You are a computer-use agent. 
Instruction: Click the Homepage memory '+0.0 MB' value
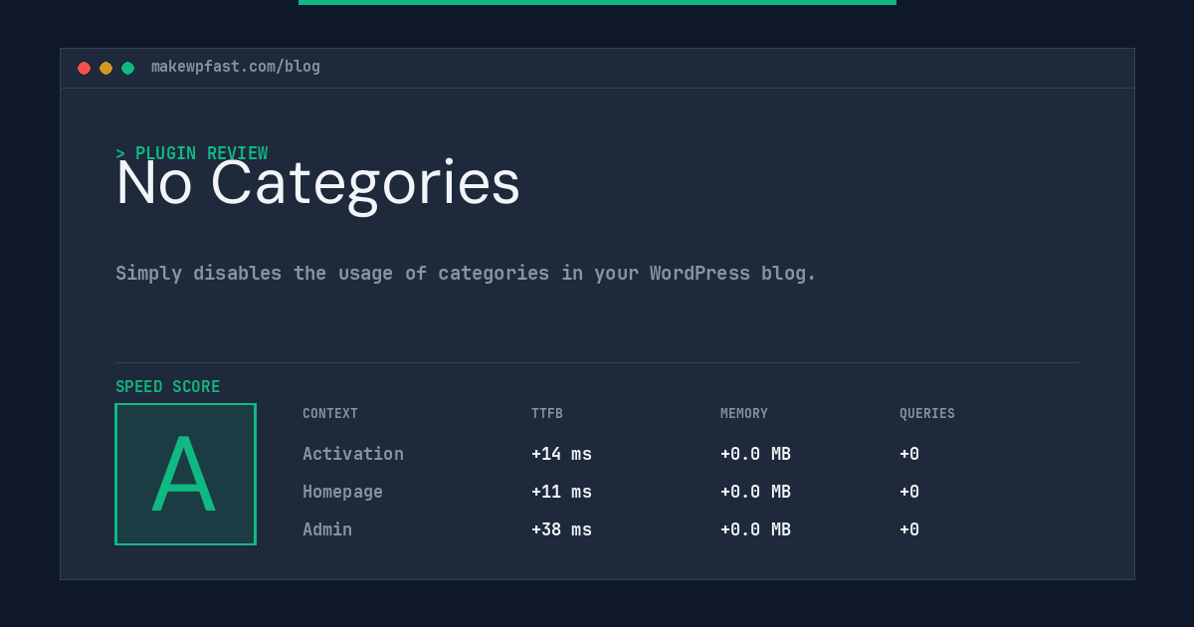pyautogui.click(x=755, y=492)
